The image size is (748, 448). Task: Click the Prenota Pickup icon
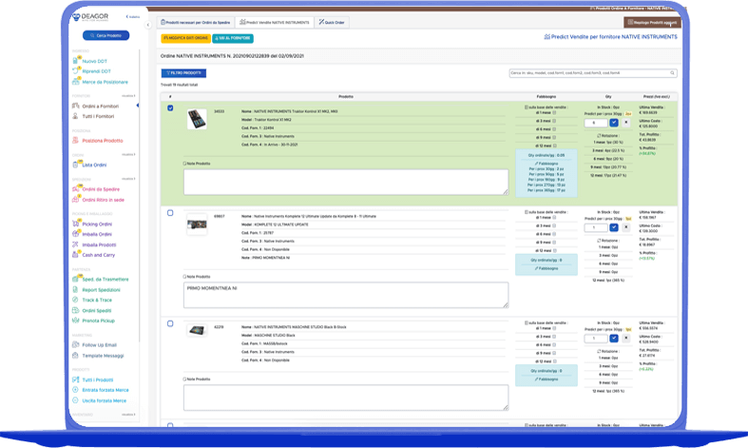(75, 321)
